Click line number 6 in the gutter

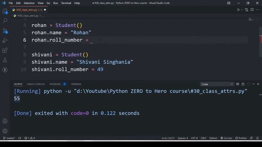pyautogui.click(x=25, y=40)
